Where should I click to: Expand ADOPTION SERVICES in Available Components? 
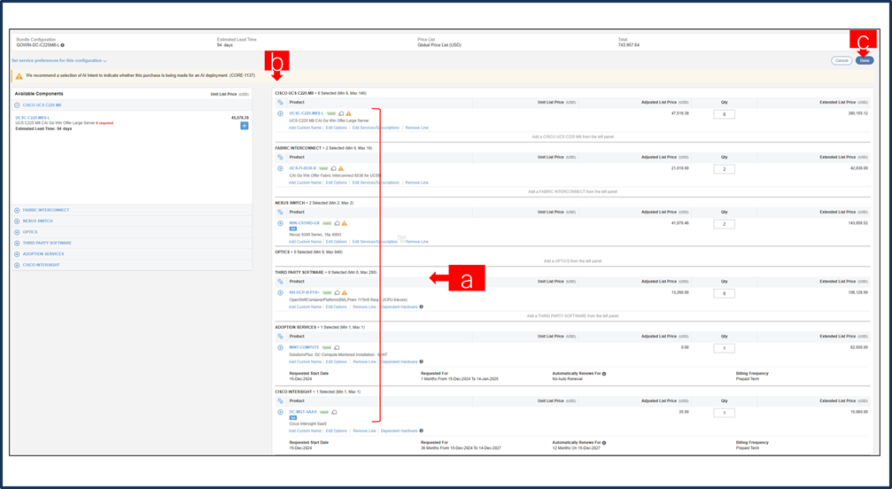coord(17,254)
